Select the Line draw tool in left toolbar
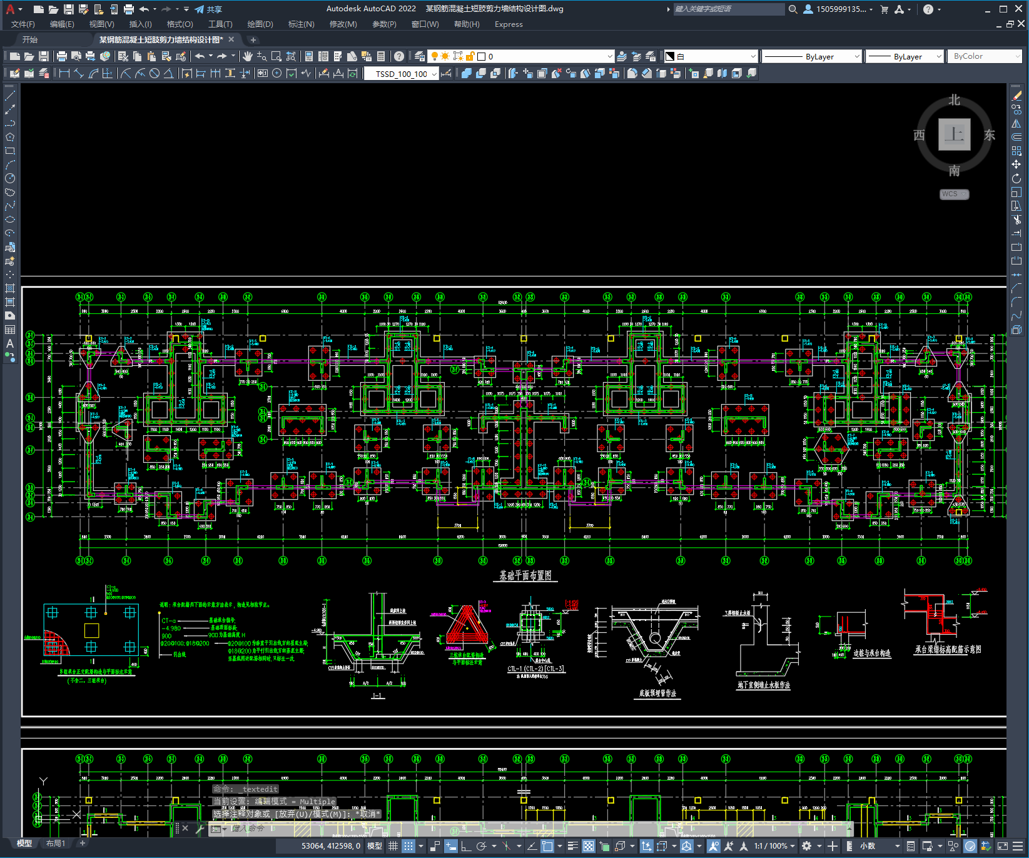 (10, 96)
